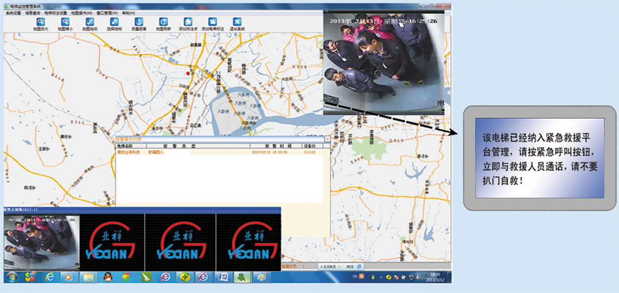Activate the map pan (地图拖动) tool
Image resolution: width=619 pixels, height=293 pixels.
coord(89,22)
